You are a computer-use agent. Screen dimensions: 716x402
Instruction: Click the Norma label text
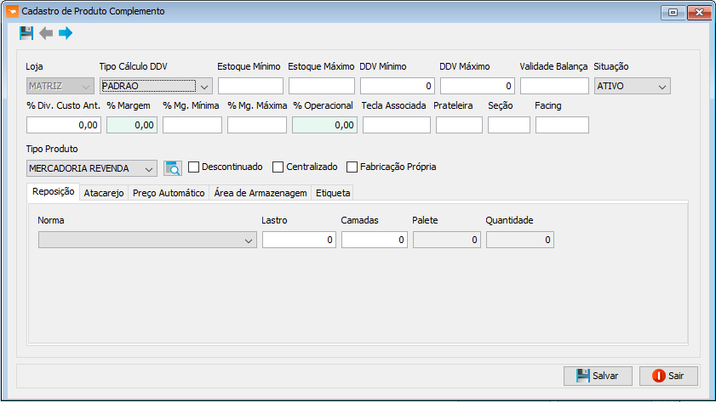coord(51,221)
